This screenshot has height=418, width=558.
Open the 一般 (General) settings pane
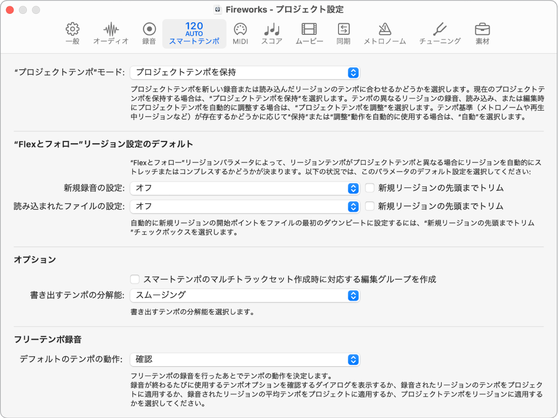click(x=72, y=34)
